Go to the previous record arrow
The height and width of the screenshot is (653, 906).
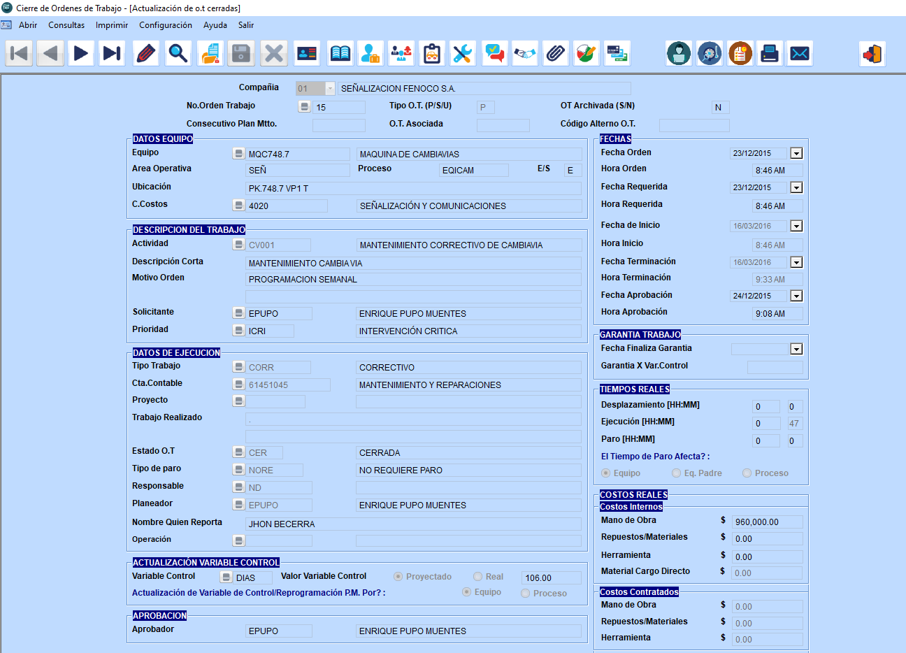pos(50,53)
